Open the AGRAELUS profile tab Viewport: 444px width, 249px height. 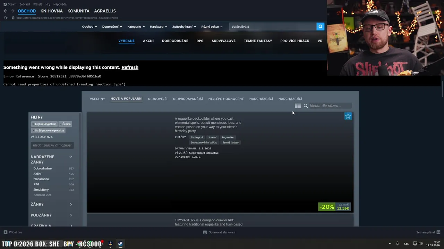105,11
